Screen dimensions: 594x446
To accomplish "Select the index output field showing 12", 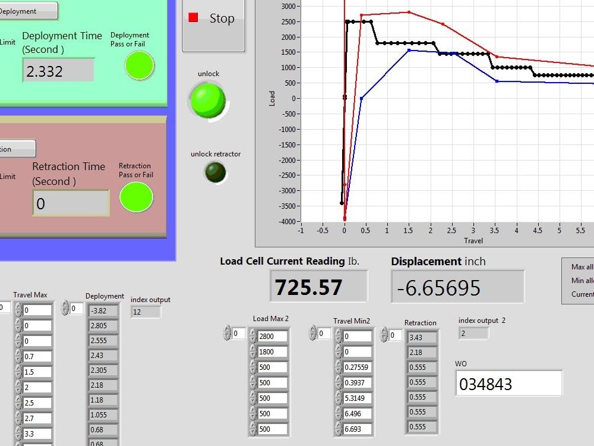I will point(146,312).
